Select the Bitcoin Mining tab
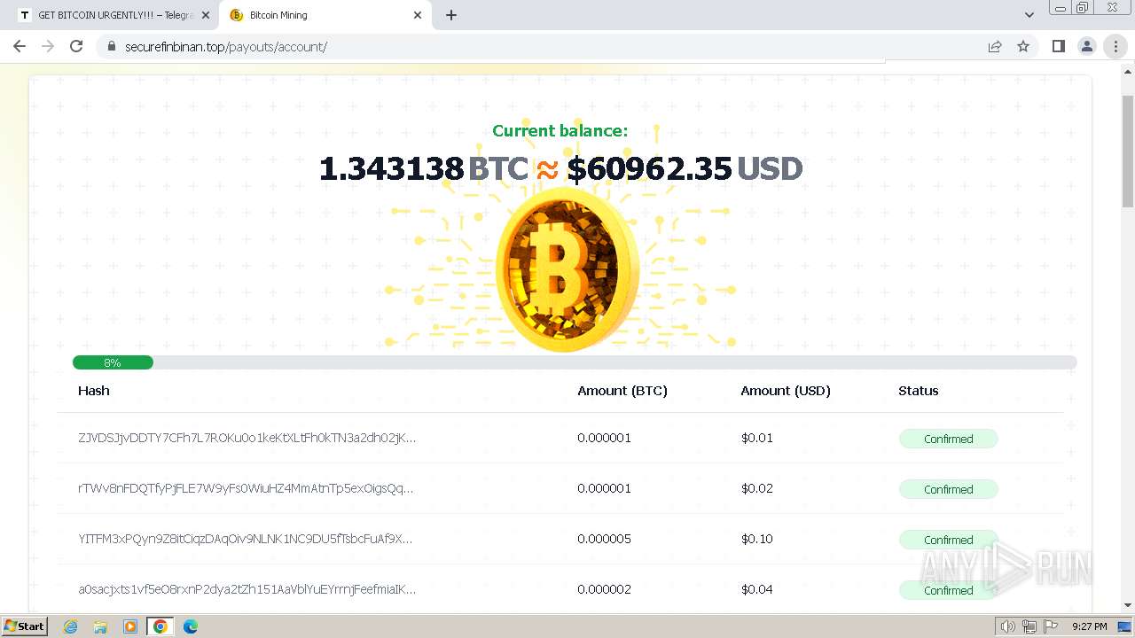Viewport: 1135px width, 638px height. (x=325, y=15)
